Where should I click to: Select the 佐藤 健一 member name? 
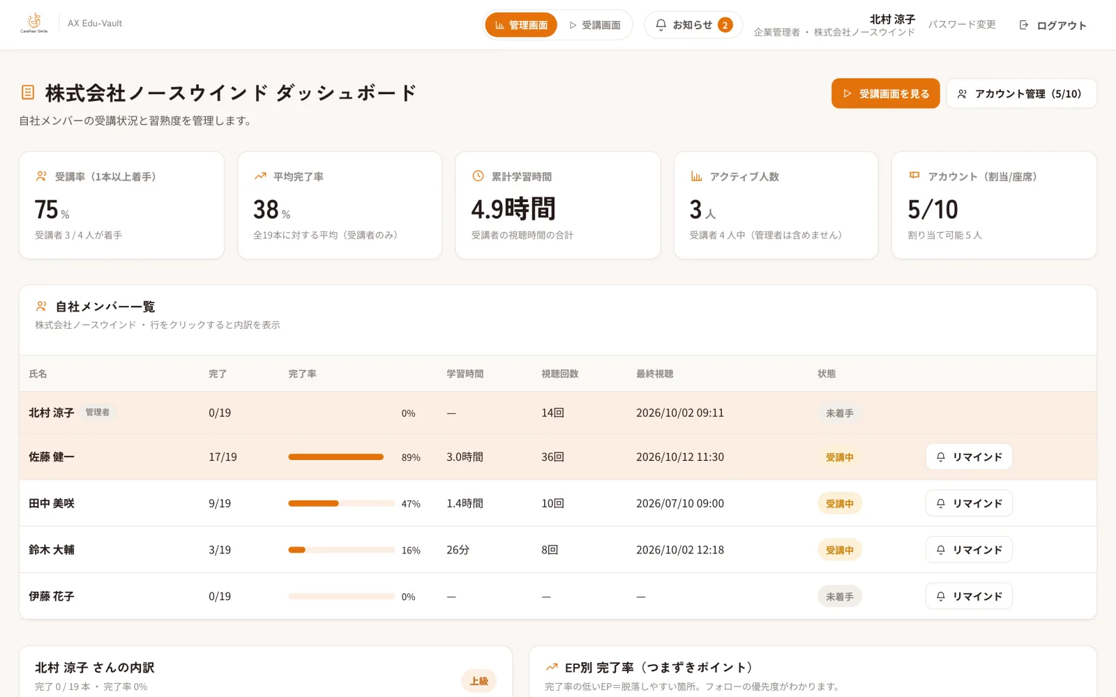click(52, 457)
